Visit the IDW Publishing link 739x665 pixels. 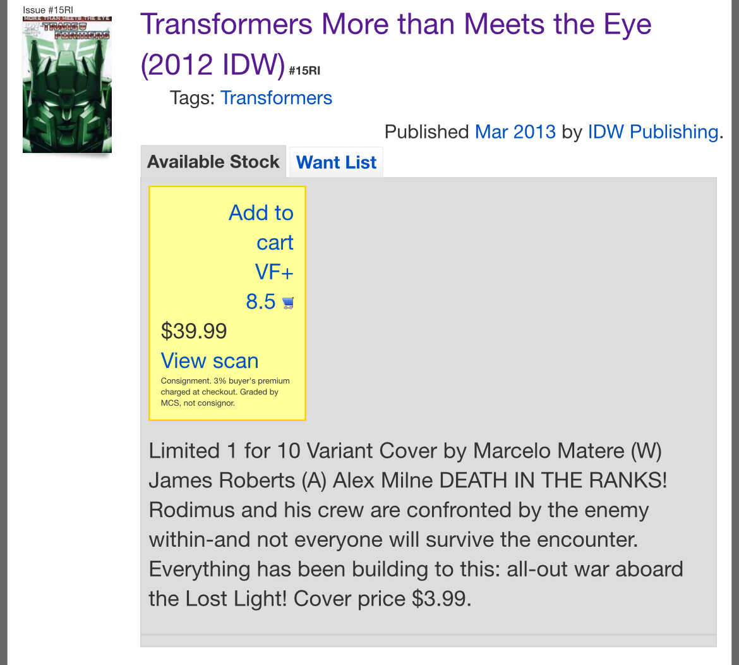pyautogui.click(x=653, y=131)
